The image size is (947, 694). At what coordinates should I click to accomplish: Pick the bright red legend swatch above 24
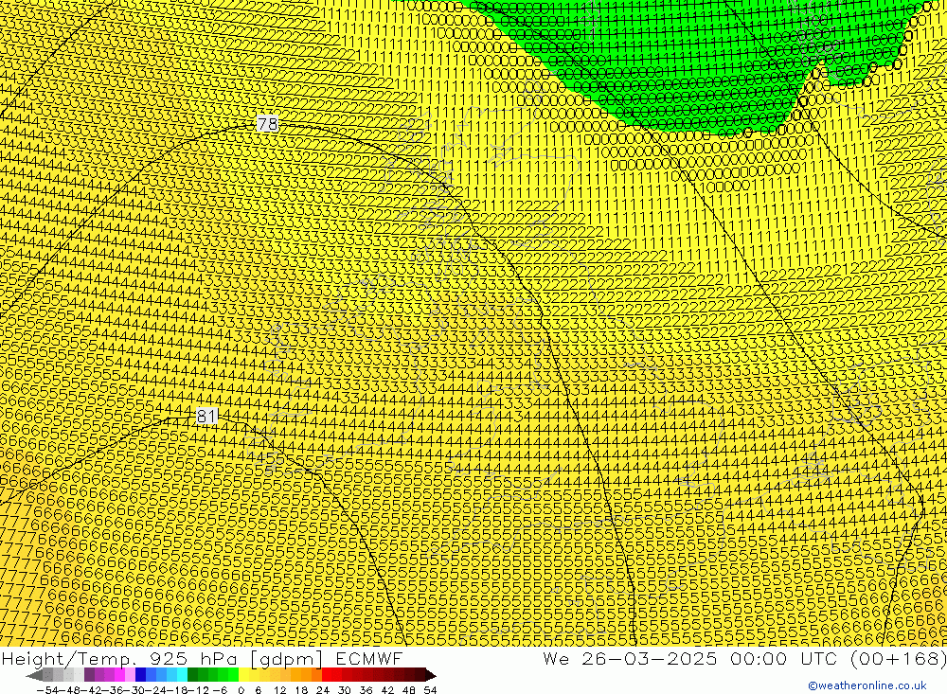tap(327, 676)
